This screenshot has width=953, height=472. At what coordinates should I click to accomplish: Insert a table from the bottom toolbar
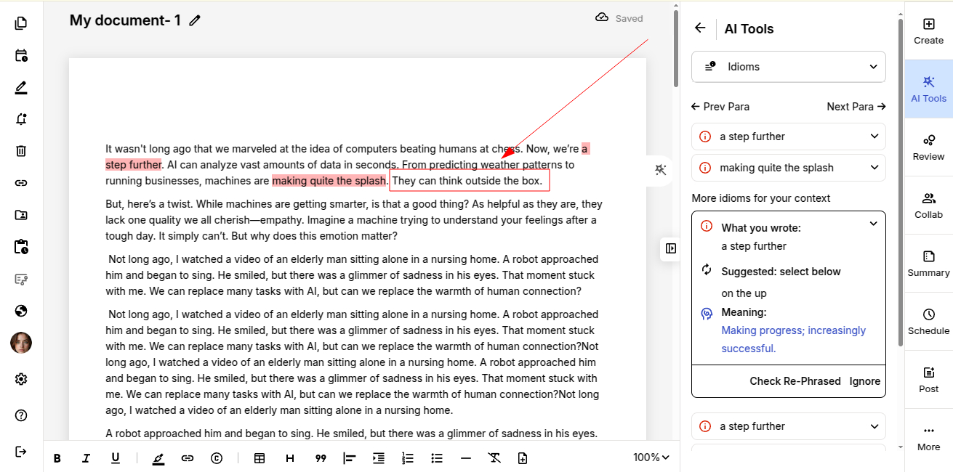click(260, 458)
